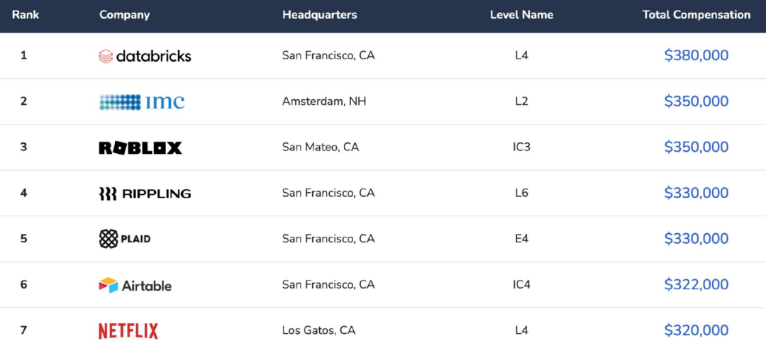Click the Headquarters column header
766x348 pixels.
click(319, 15)
